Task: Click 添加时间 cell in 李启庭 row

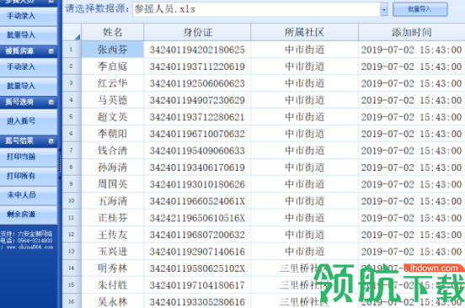Action: pos(412,66)
